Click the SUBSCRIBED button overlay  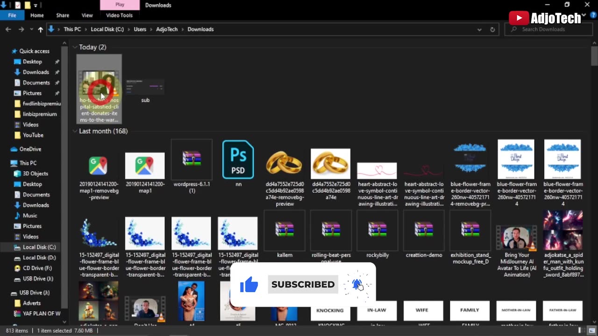[303, 284]
